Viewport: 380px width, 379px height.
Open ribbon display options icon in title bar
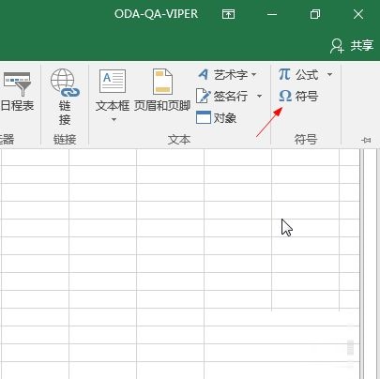click(x=228, y=14)
